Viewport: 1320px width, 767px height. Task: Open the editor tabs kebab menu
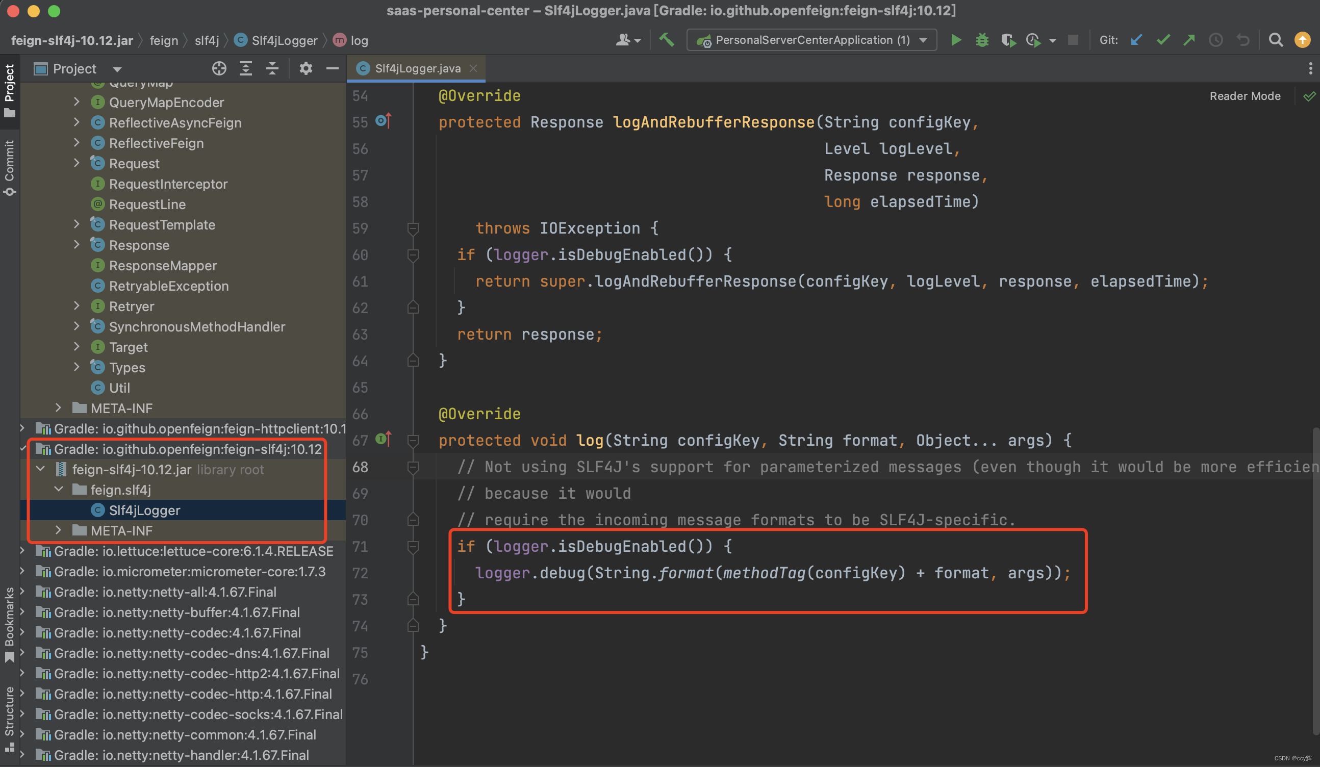coord(1310,68)
